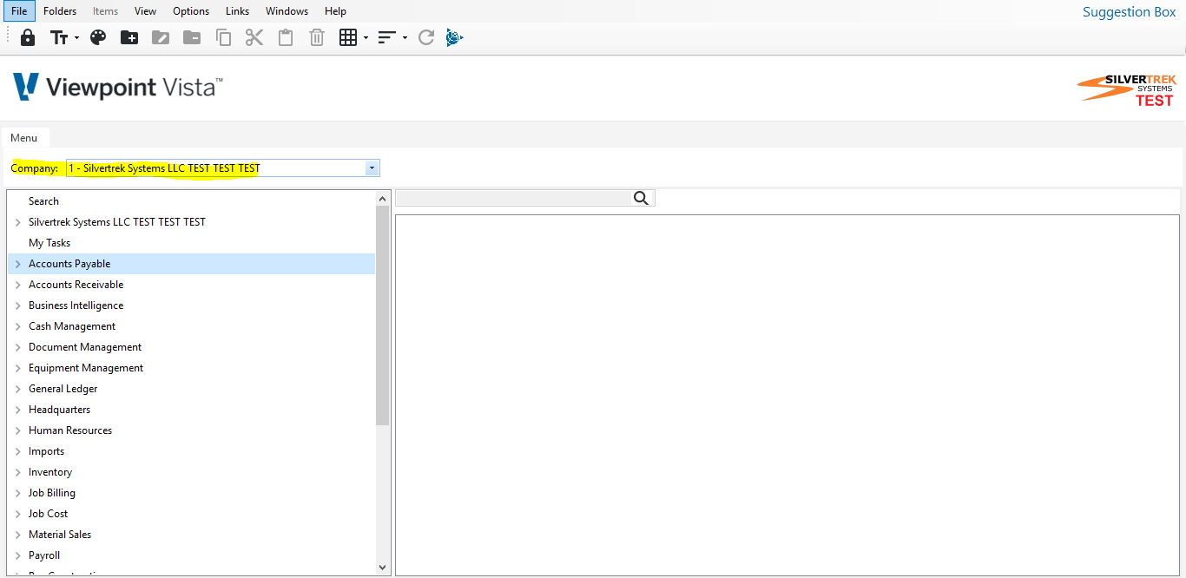This screenshot has height=578, width=1186.
Task: Open dropdown arrow beside grid view icon
Action: coord(366,38)
